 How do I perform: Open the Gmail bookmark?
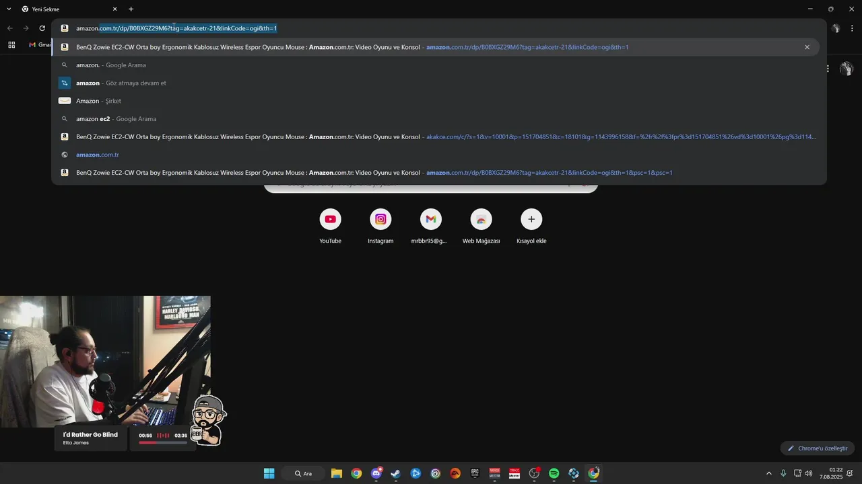(x=40, y=45)
